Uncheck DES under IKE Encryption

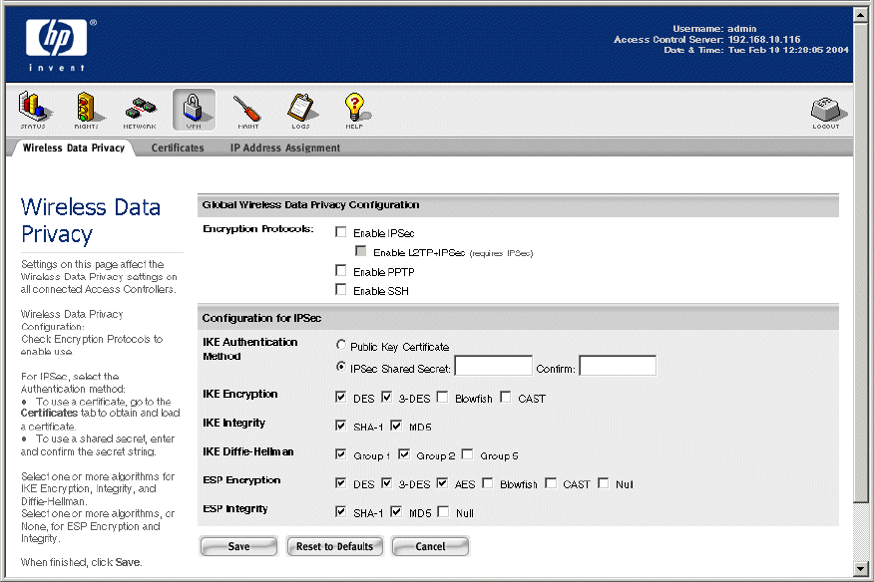click(x=340, y=397)
